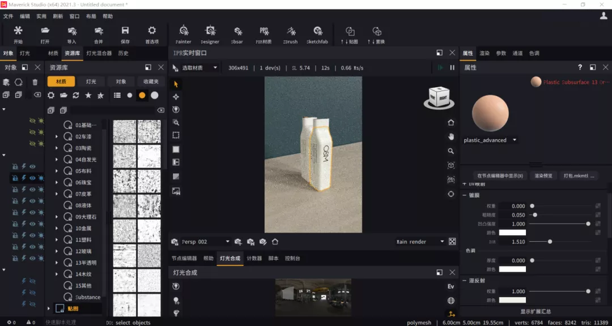
Task: Open the 编辑 menu
Action: pos(25,16)
